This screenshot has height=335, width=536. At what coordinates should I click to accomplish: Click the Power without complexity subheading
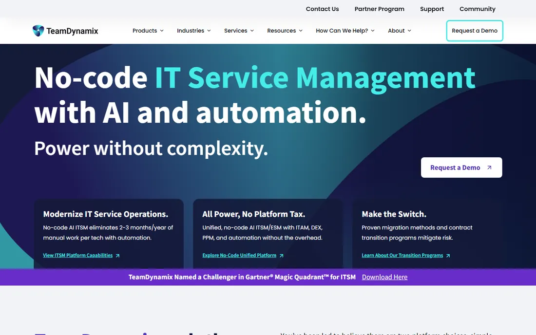(x=151, y=149)
